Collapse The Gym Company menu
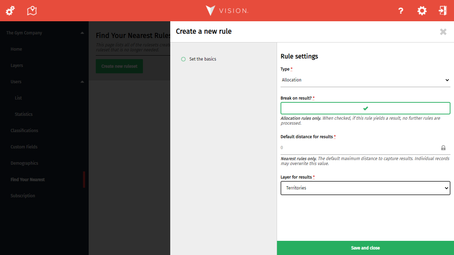This screenshot has width=454, height=255. pyautogui.click(x=82, y=33)
